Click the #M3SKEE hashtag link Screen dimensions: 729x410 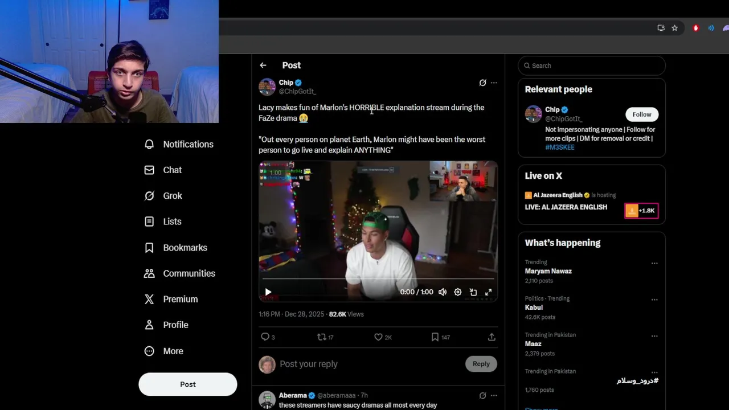tap(560, 147)
